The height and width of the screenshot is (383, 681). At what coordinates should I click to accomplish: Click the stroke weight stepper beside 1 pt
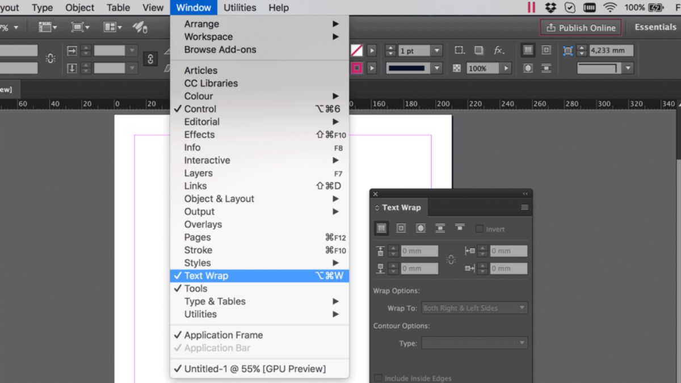[390, 50]
